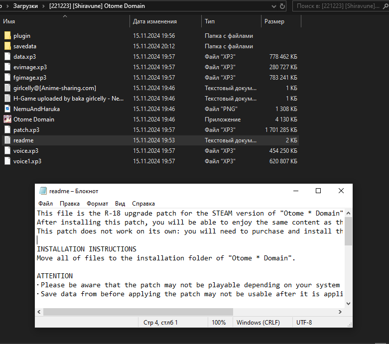Sort files by the Размер column
389x344 pixels.
(281, 21)
